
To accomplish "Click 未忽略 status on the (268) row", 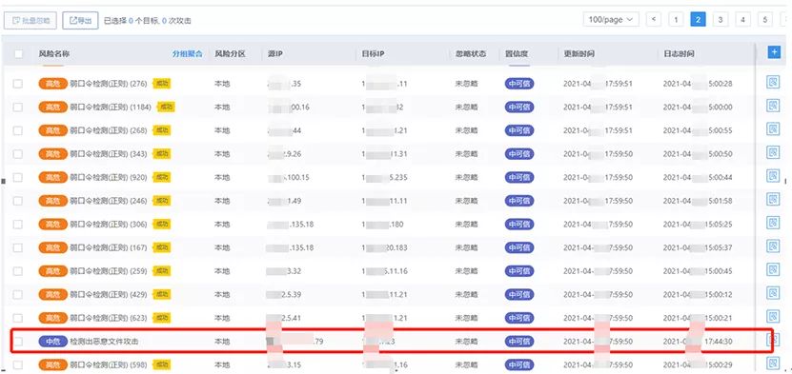I will pyautogui.click(x=466, y=130).
